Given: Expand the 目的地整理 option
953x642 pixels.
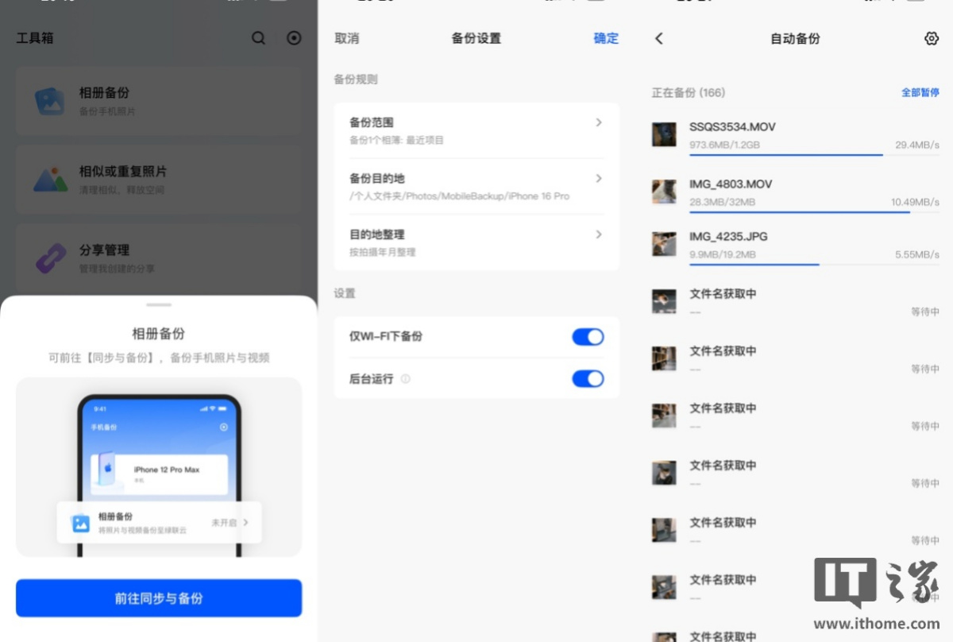Looking at the screenshot, I should point(599,234).
